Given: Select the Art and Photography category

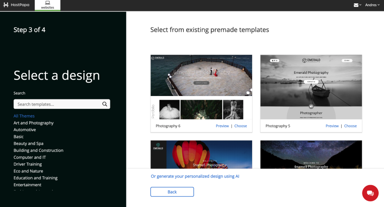Looking at the screenshot, I should [34, 123].
